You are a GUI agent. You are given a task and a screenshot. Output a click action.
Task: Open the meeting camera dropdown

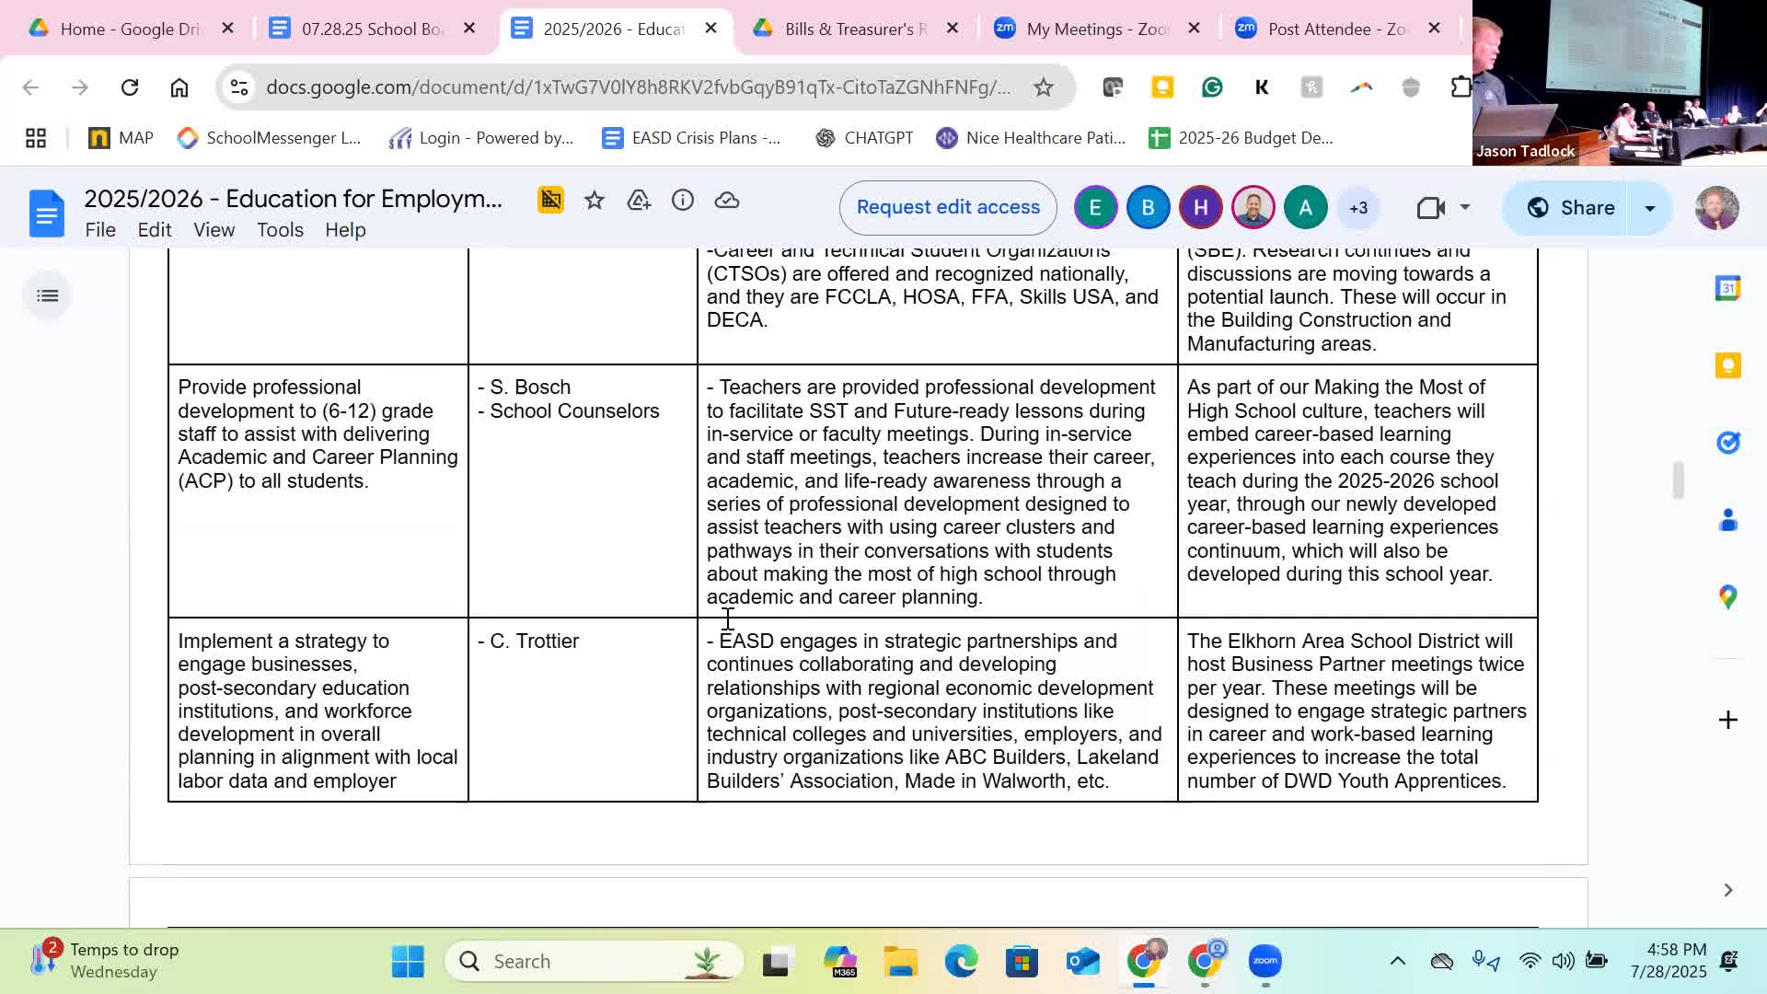pos(1464,208)
